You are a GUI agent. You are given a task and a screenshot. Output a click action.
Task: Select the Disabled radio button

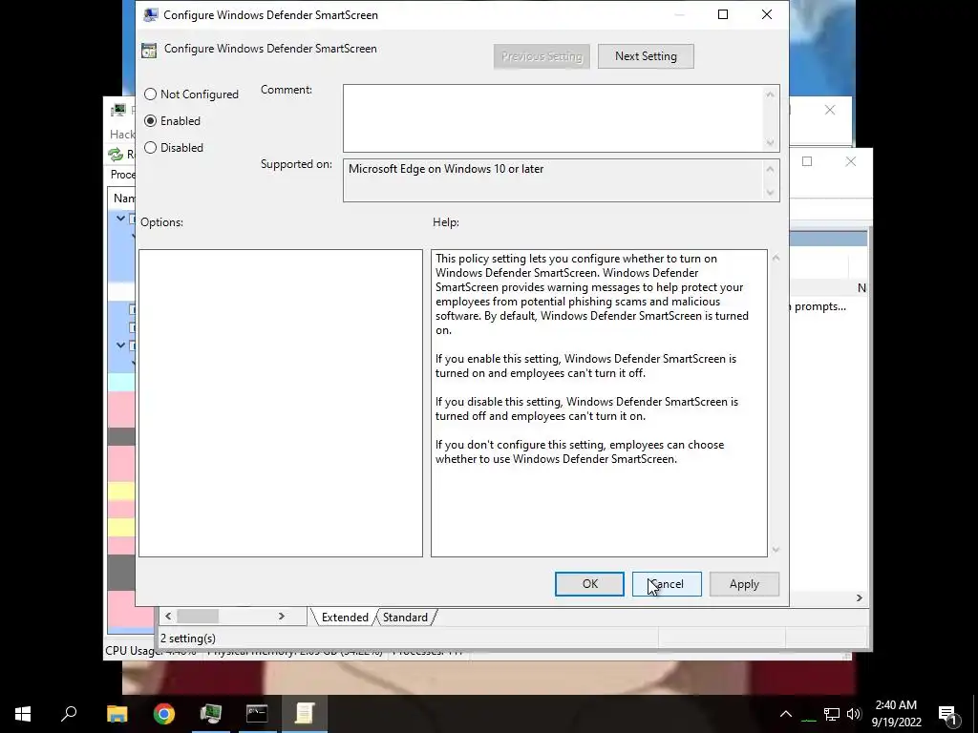[x=174, y=148]
